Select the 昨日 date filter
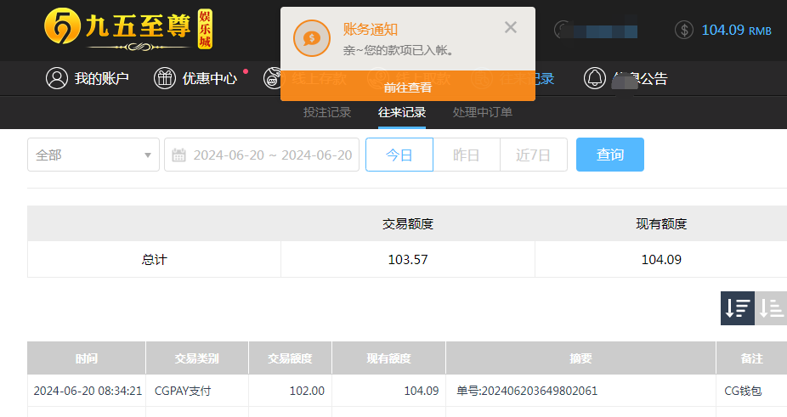Image resolution: width=787 pixels, height=417 pixels. click(467, 155)
